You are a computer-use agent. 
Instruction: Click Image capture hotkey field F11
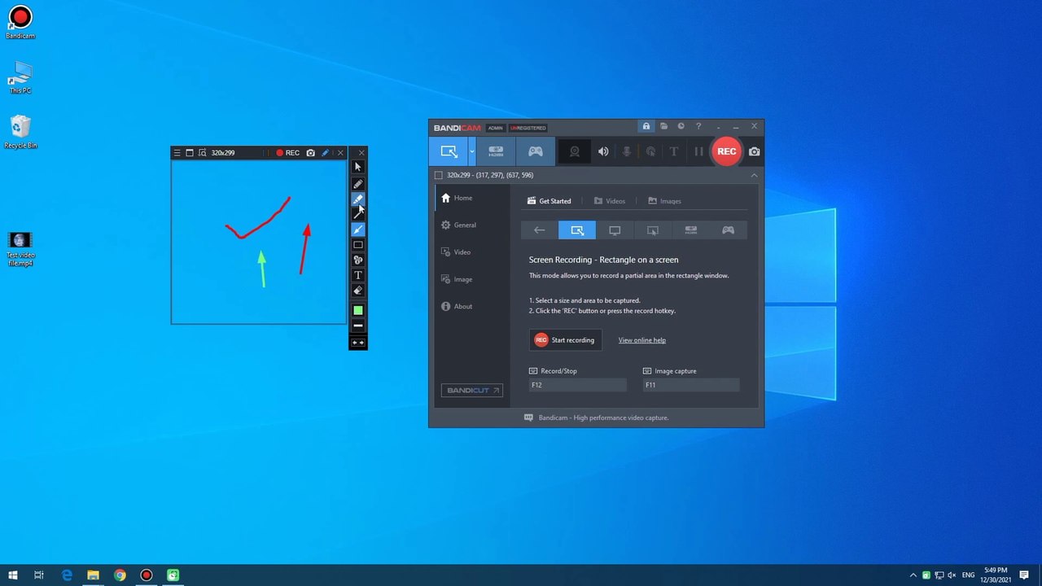point(691,385)
